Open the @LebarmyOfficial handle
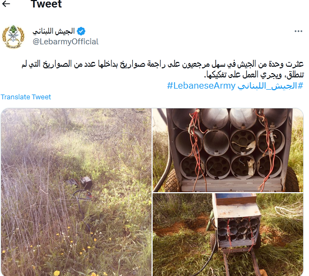 coord(65,42)
